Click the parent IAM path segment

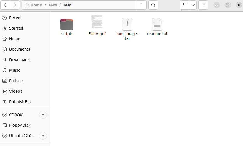pyautogui.click(x=53, y=5)
